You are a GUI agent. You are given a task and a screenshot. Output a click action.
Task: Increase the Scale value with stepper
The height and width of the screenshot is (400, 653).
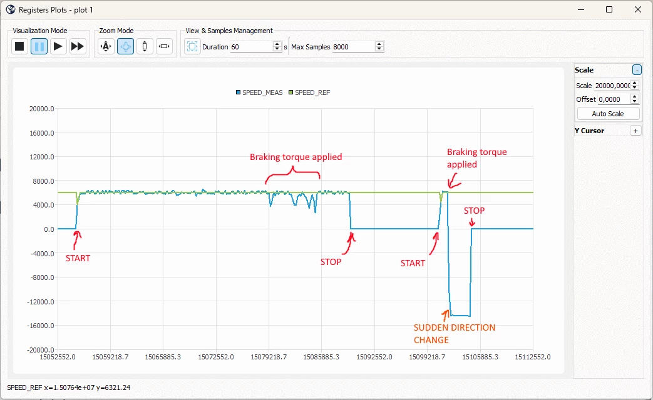635,82
